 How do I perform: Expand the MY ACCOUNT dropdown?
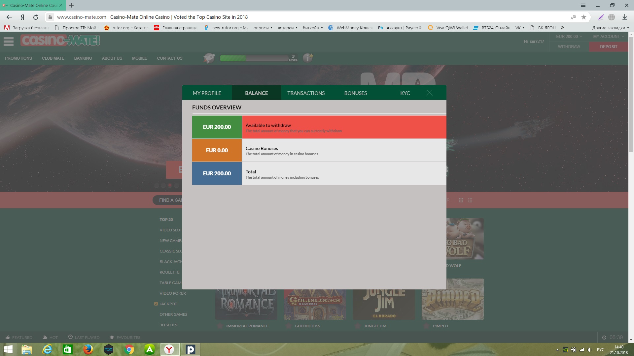pos(608,37)
